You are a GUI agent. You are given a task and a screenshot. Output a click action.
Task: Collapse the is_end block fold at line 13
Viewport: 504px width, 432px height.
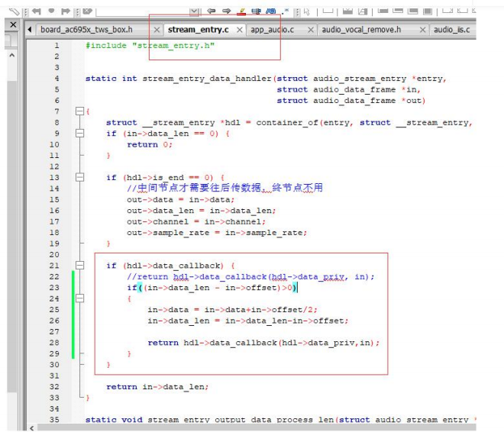(79, 177)
